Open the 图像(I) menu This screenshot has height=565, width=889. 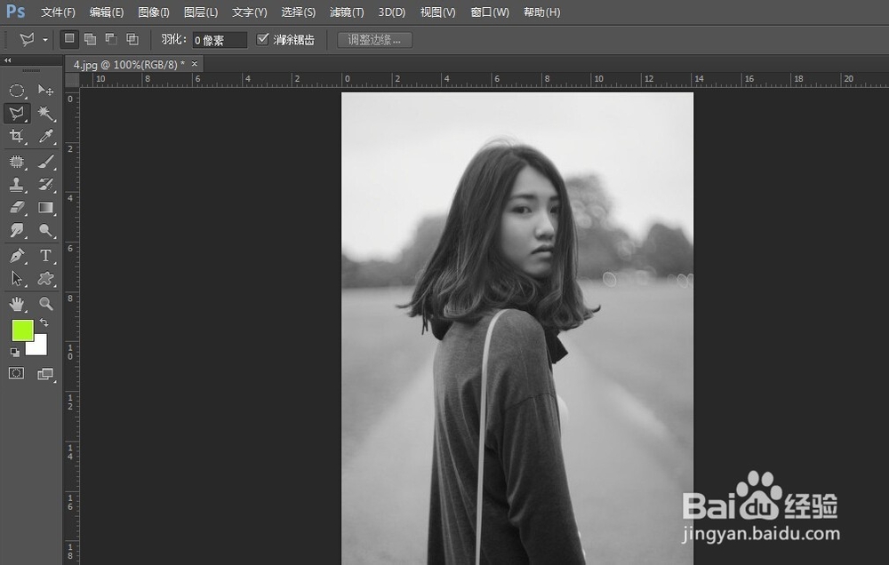(x=154, y=12)
